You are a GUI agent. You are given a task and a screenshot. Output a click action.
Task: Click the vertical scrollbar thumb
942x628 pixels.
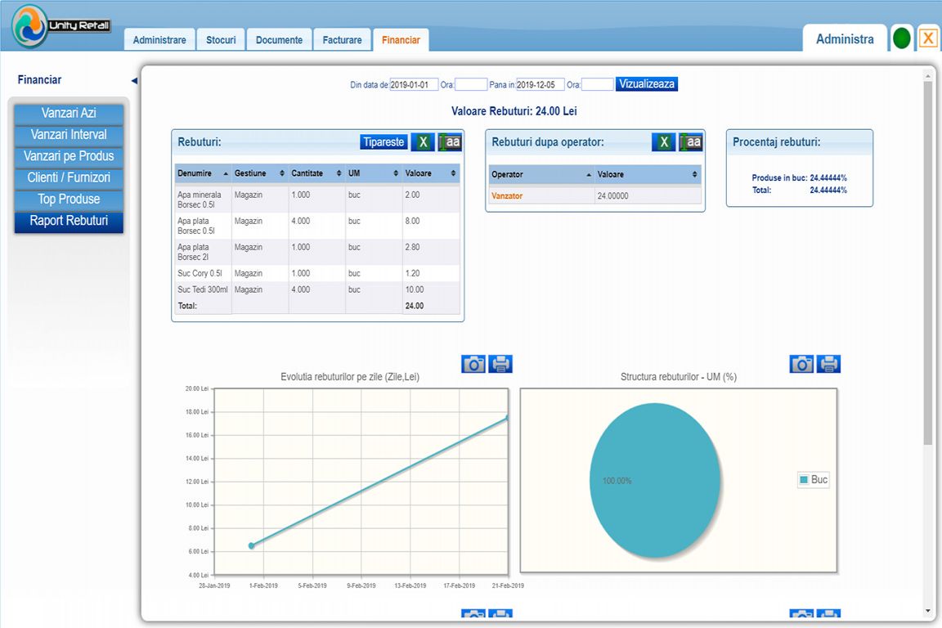[928, 263]
